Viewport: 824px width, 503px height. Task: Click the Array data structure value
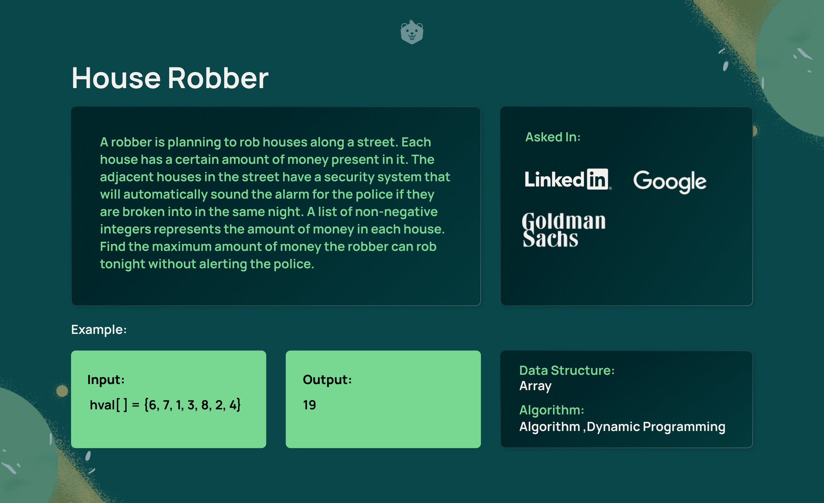(535, 386)
